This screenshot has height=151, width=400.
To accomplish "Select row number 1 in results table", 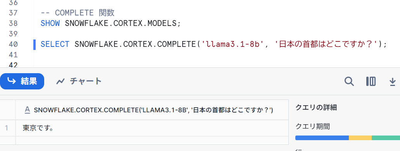I will [6, 128].
